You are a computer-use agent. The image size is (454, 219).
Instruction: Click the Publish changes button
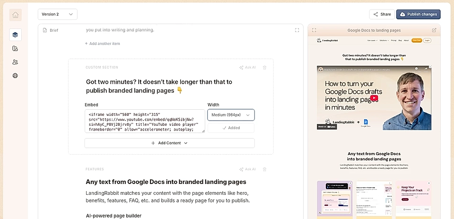pyautogui.click(x=418, y=14)
